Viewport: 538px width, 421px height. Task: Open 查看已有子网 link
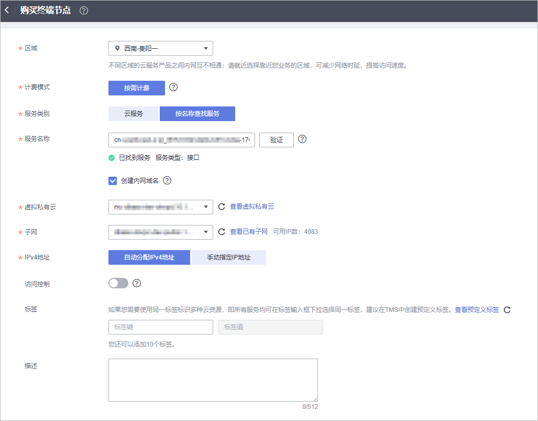[249, 232]
